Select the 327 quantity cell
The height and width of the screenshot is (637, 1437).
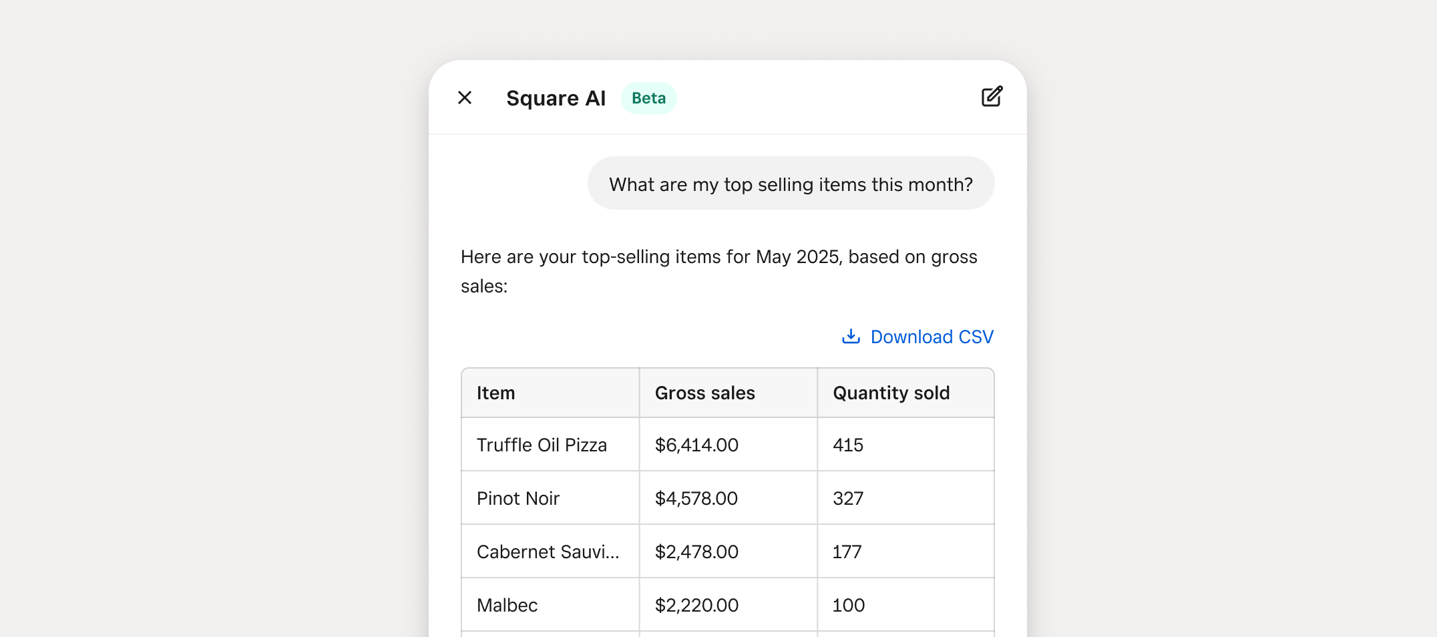point(905,498)
